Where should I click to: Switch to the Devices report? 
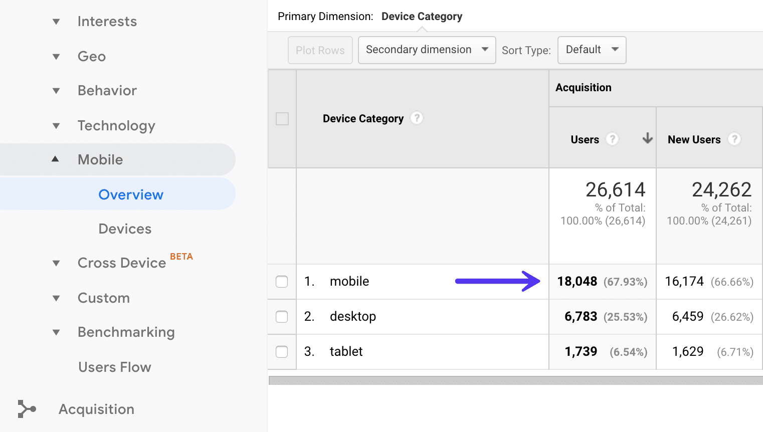coord(124,229)
